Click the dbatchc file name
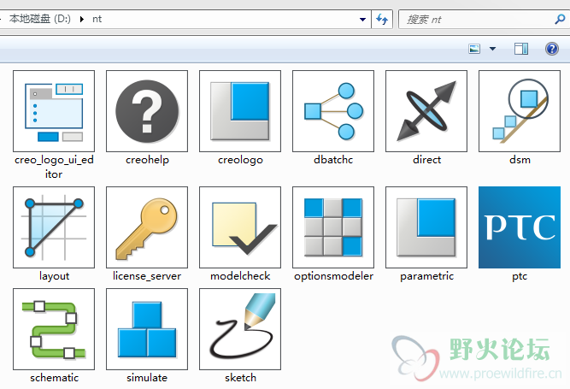This screenshot has height=389, width=570. pyautogui.click(x=333, y=160)
